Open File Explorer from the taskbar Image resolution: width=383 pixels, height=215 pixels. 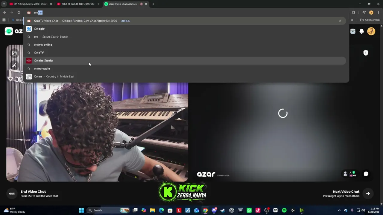point(153,210)
